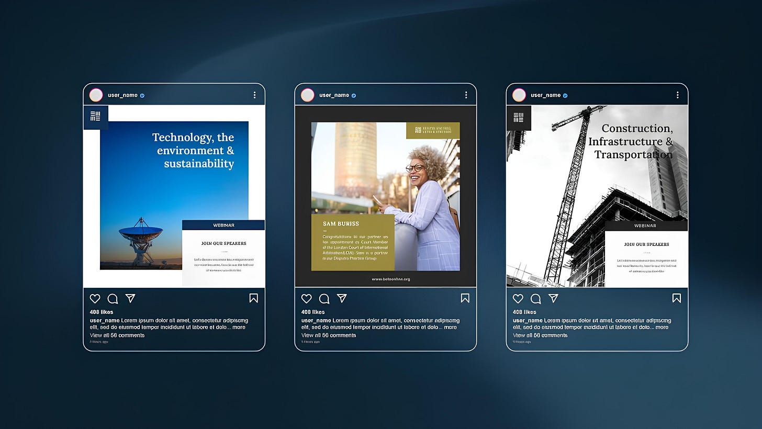
Task: Click the likes count under the Construction post
Action: 524,312
